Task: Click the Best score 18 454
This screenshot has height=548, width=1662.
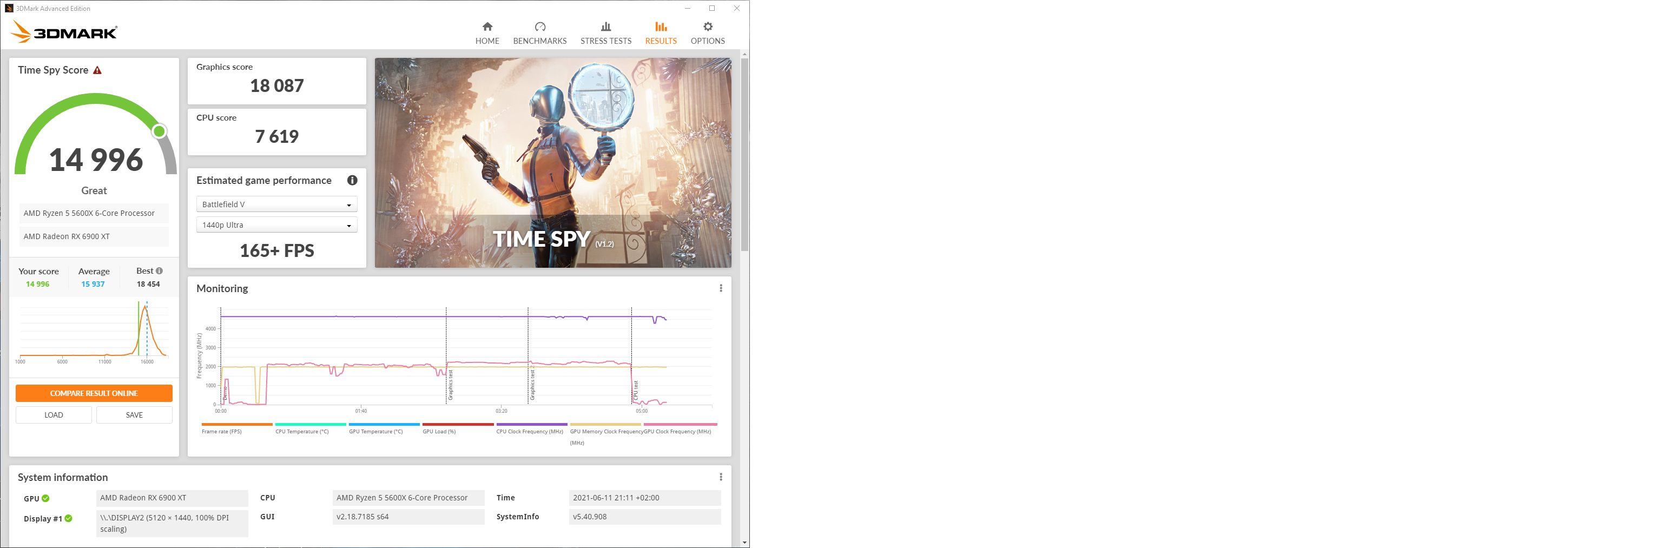Action: [148, 285]
